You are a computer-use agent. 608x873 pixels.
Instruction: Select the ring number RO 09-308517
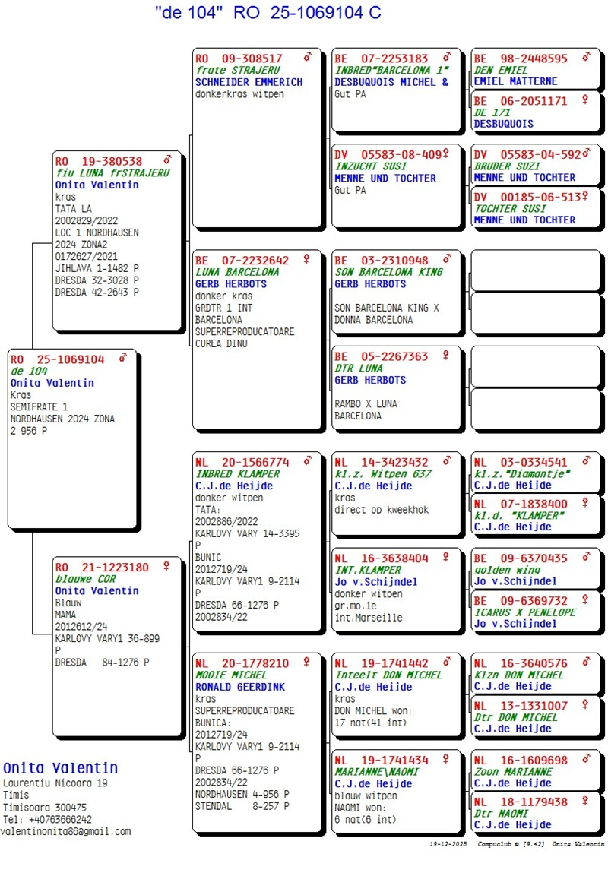[x=239, y=59]
